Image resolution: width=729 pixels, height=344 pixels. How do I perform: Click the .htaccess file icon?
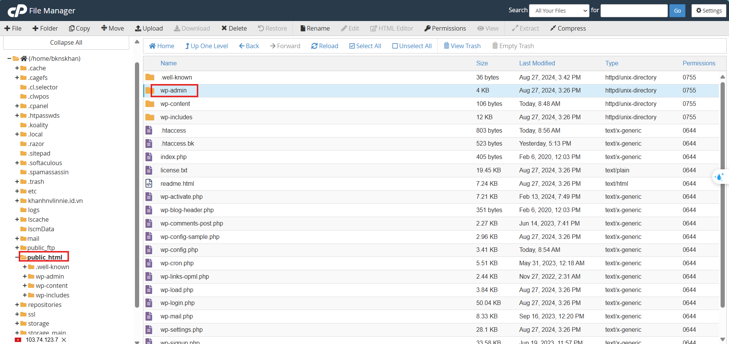(149, 130)
